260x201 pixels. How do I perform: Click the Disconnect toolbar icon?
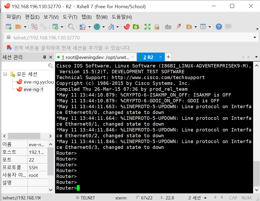(x=34, y=27)
